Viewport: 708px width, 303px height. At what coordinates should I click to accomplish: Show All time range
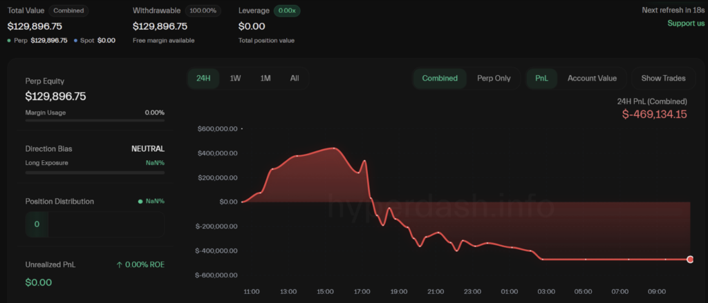[295, 78]
